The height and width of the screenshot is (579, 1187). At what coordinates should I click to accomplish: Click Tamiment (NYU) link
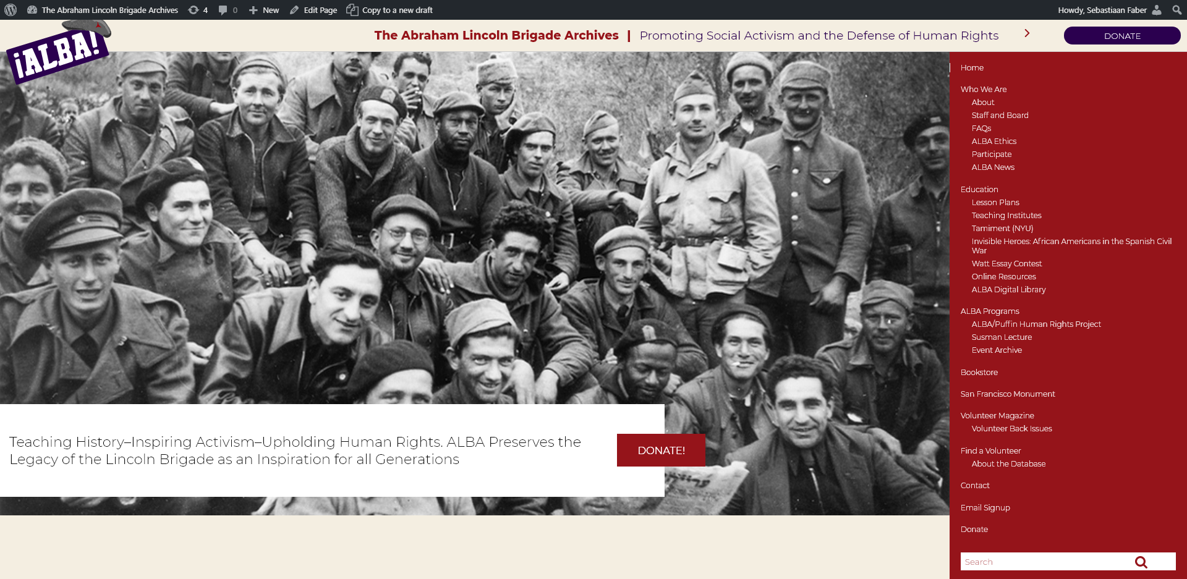pos(1002,229)
